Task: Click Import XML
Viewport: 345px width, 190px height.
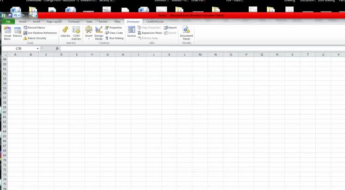Action: click(170, 28)
